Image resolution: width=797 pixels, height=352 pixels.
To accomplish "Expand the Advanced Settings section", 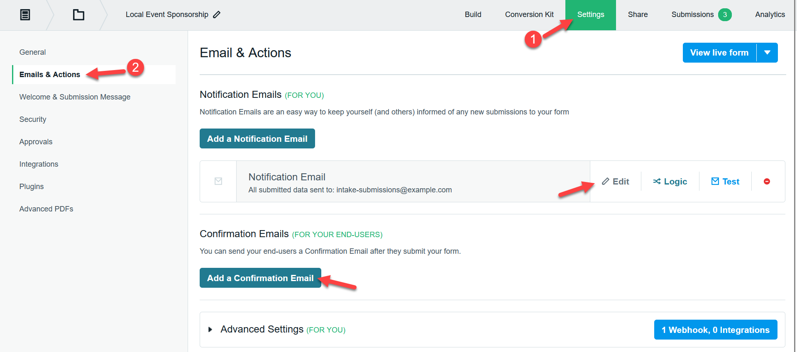I will (210, 330).
